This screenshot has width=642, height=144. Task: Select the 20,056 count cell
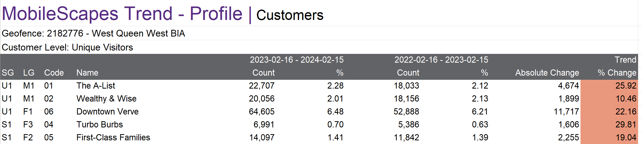click(x=262, y=99)
